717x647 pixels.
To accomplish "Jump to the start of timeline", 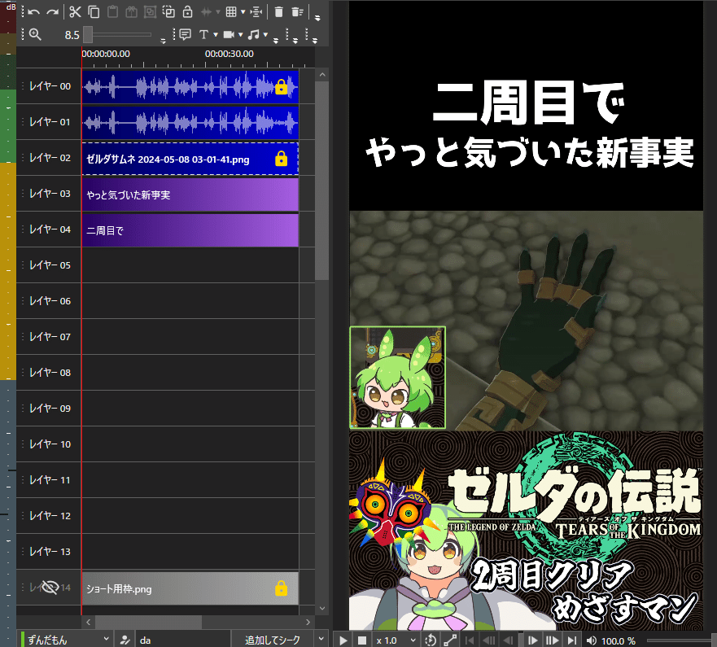I will point(469,640).
